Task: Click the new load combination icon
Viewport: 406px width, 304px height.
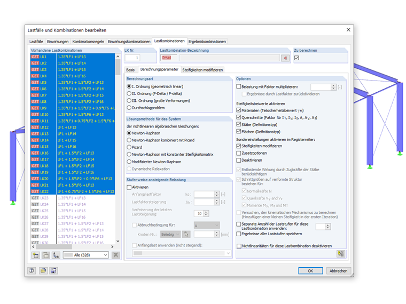Action: point(35,255)
